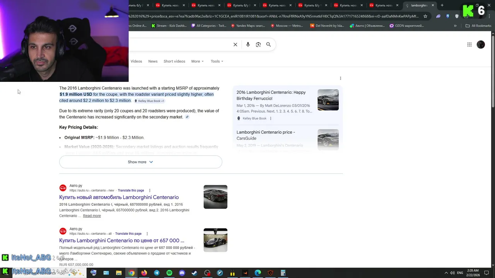495x278 pixels.
Task: Open Telegram from the taskbar
Action: pyautogui.click(x=157, y=273)
